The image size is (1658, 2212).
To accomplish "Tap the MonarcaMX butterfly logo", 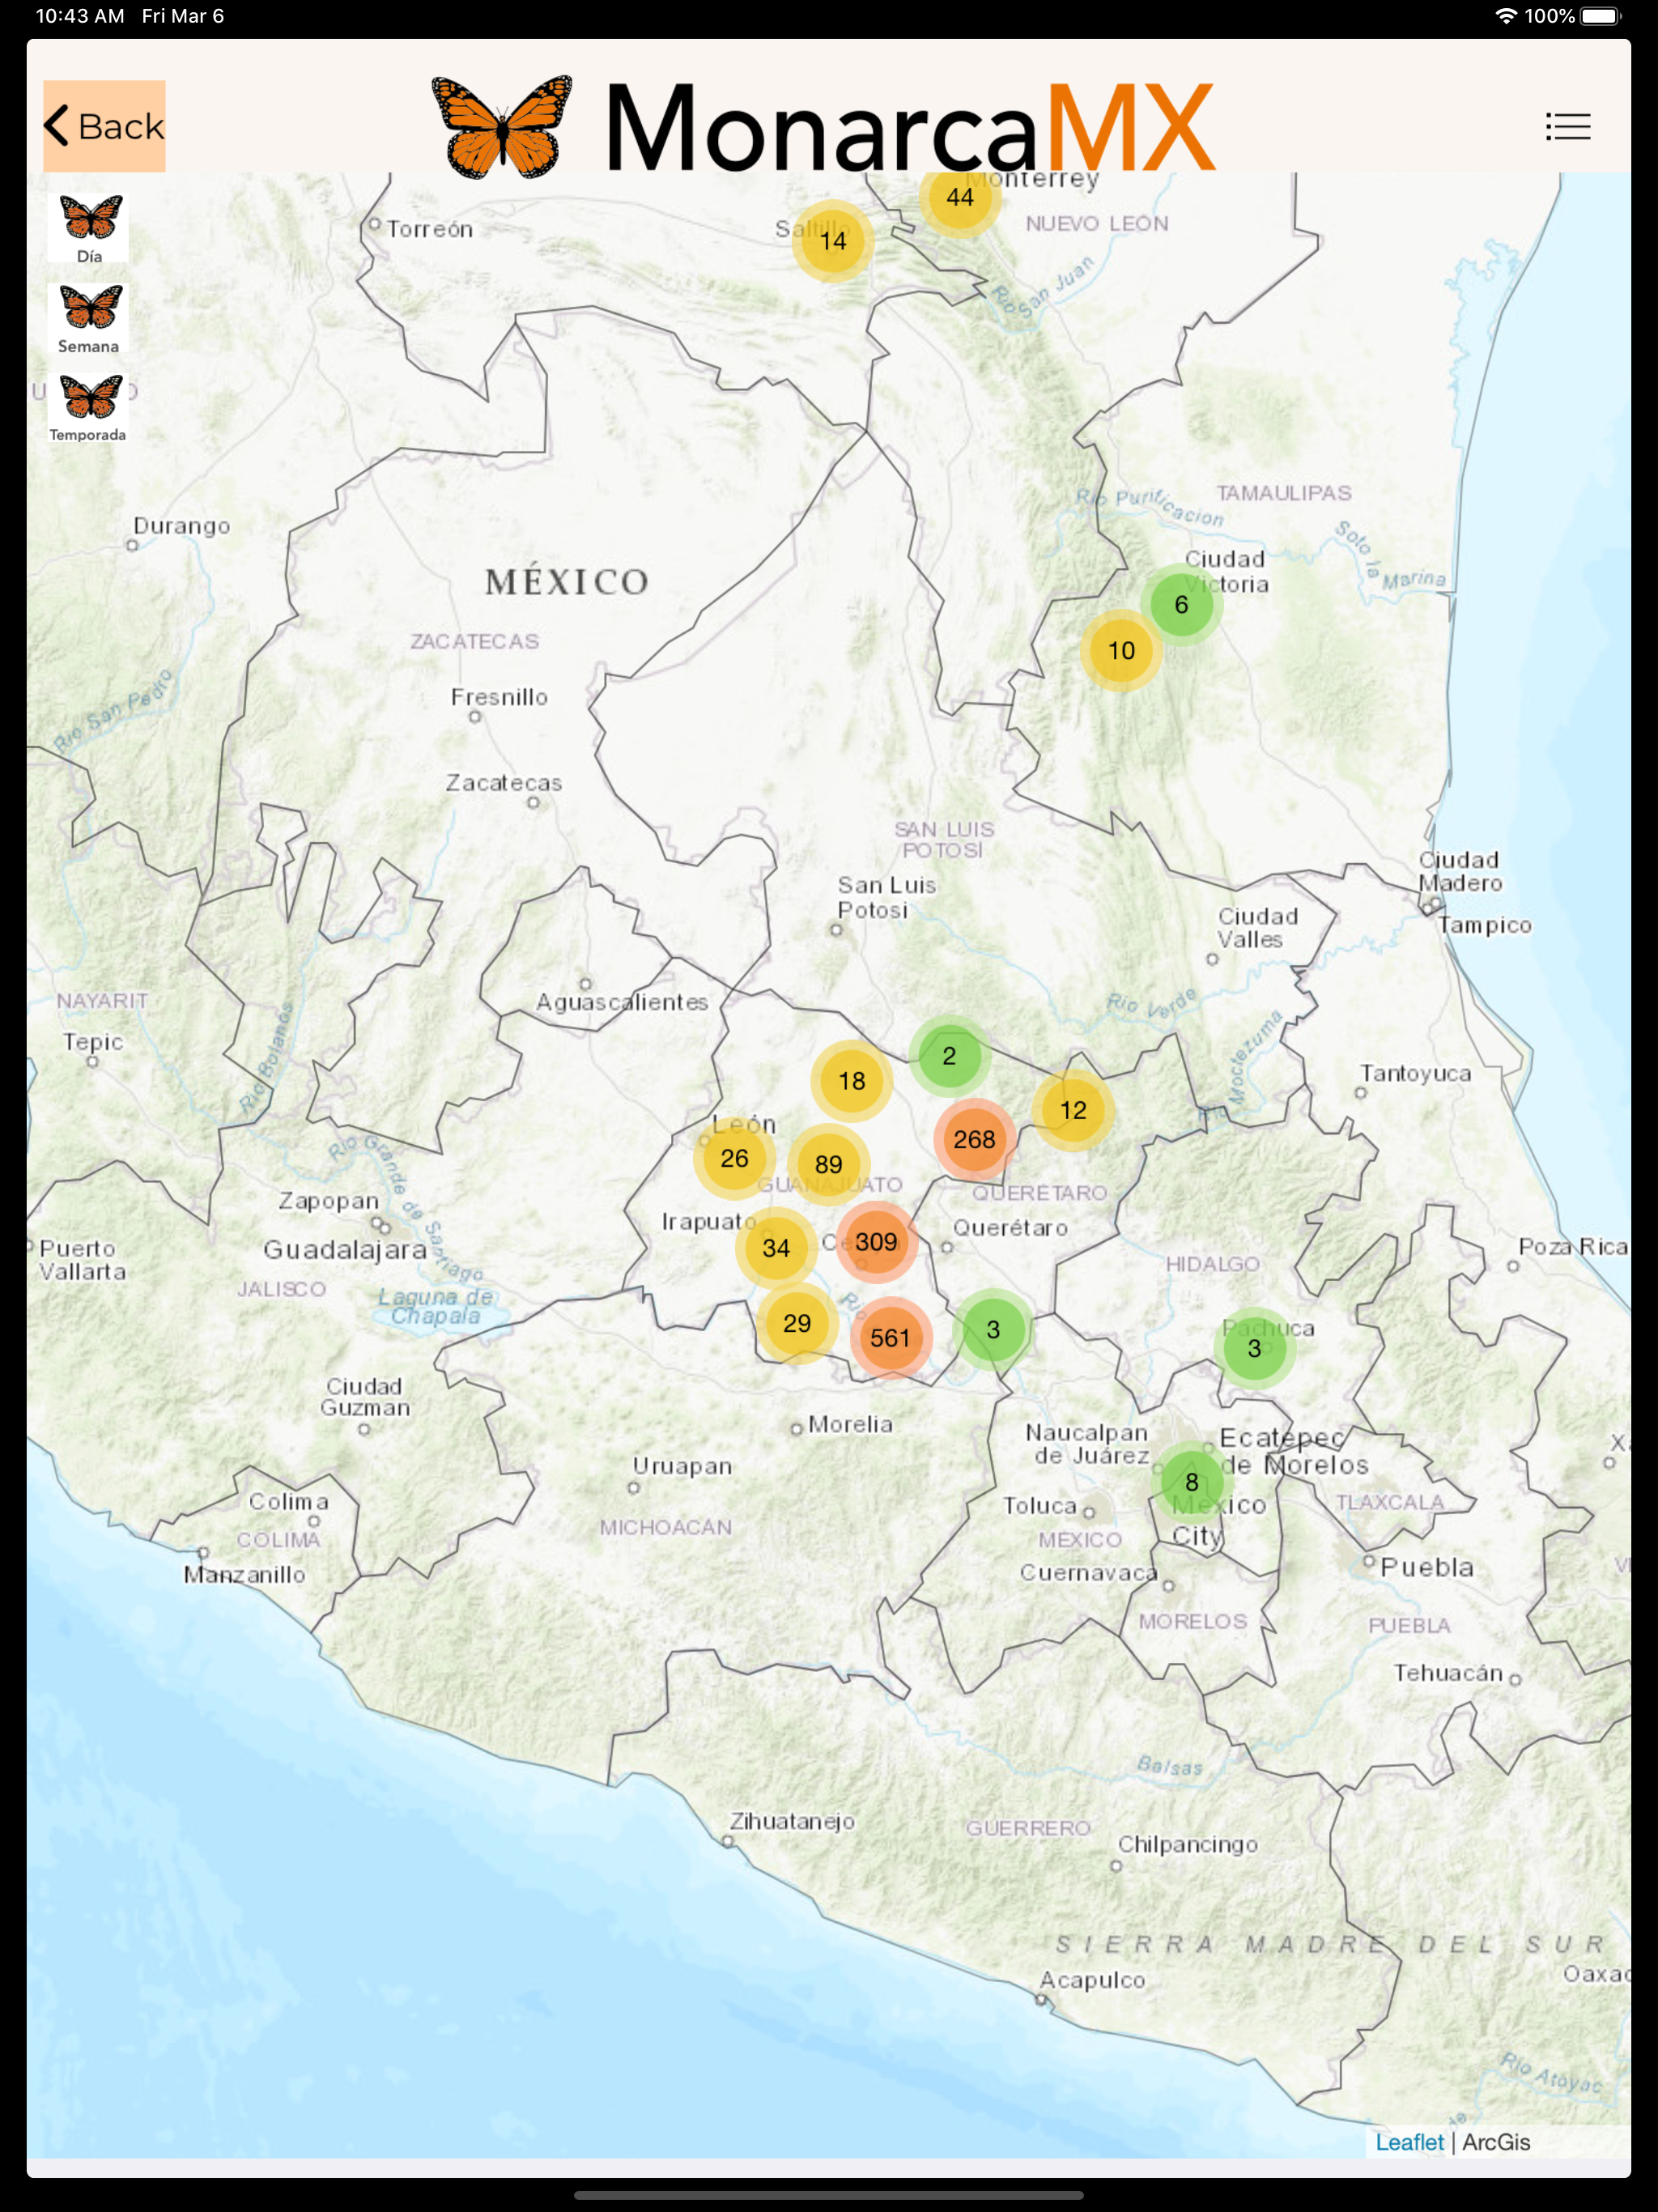I will [503, 127].
